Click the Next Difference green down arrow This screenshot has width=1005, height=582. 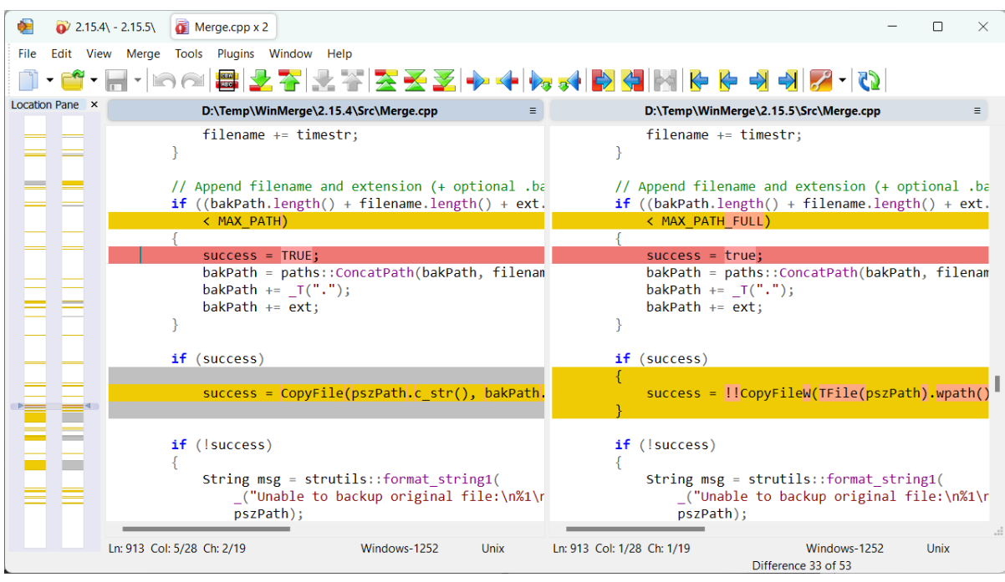261,80
